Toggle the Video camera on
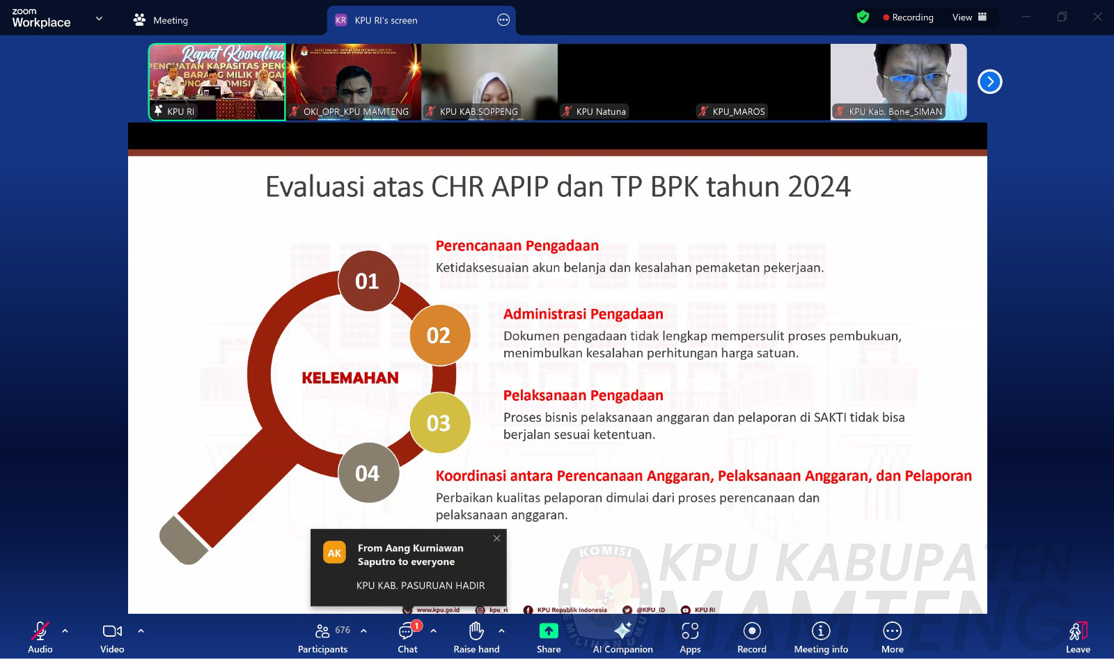The width and height of the screenshot is (1114, 659). (x=112, y=637)
